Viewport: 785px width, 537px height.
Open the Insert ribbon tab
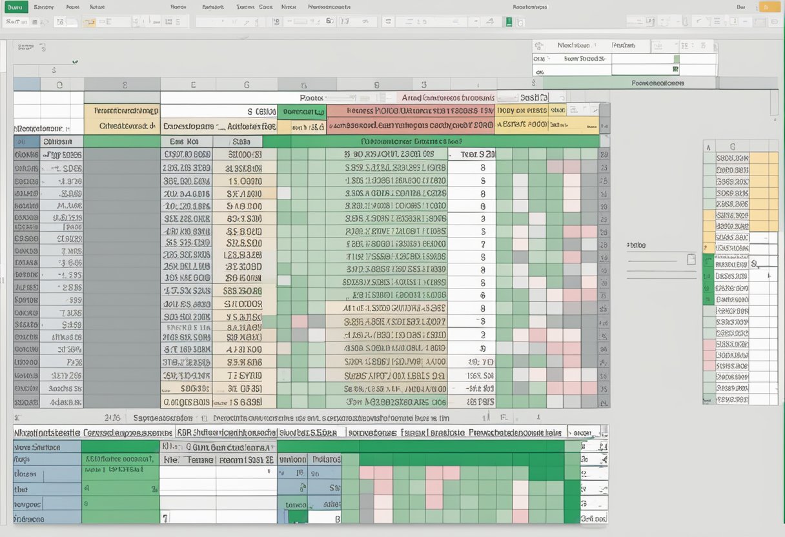click(x=71, y=7)
